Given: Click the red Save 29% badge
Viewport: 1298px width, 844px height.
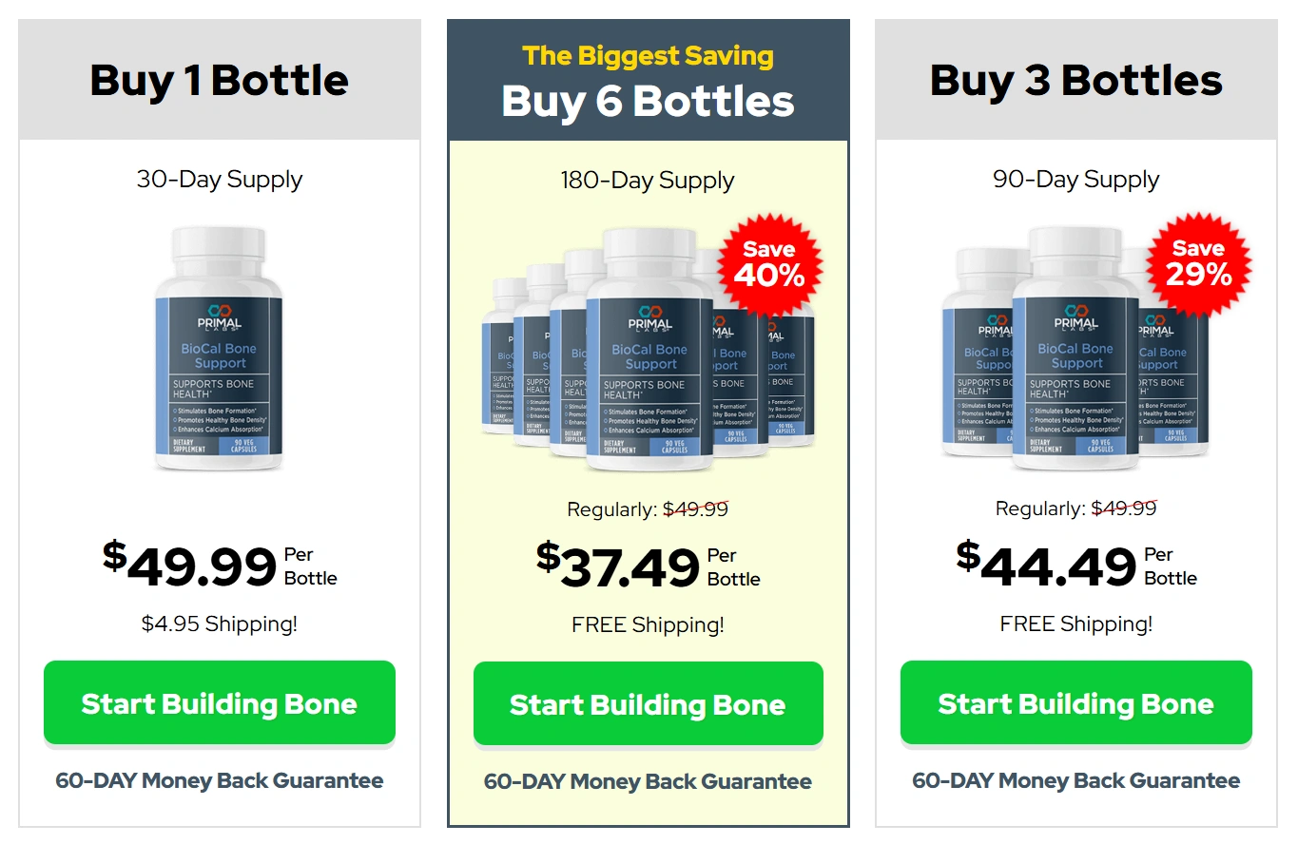Looking at the screenshot, I should [x=1198, y=264].
